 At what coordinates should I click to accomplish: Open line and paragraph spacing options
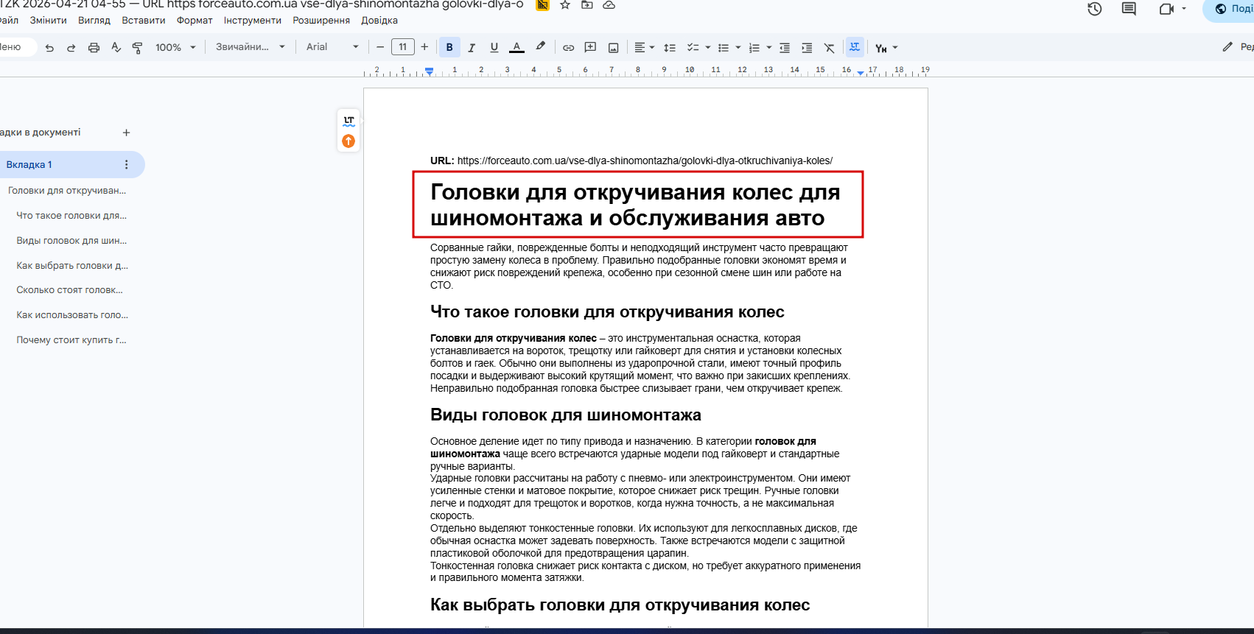point(669,48)
